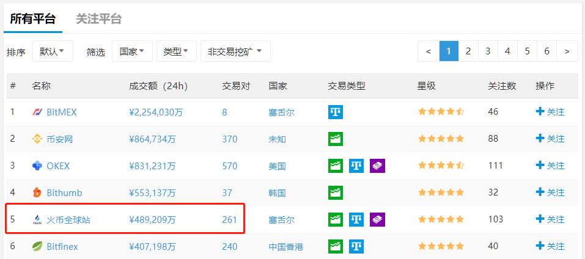Open the BitMEX exchange name link
This screenshot has width=585, height=259.
[x=62, y=112]
